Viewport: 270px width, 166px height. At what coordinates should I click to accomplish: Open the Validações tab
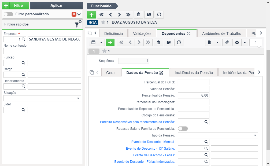[142, 34]
